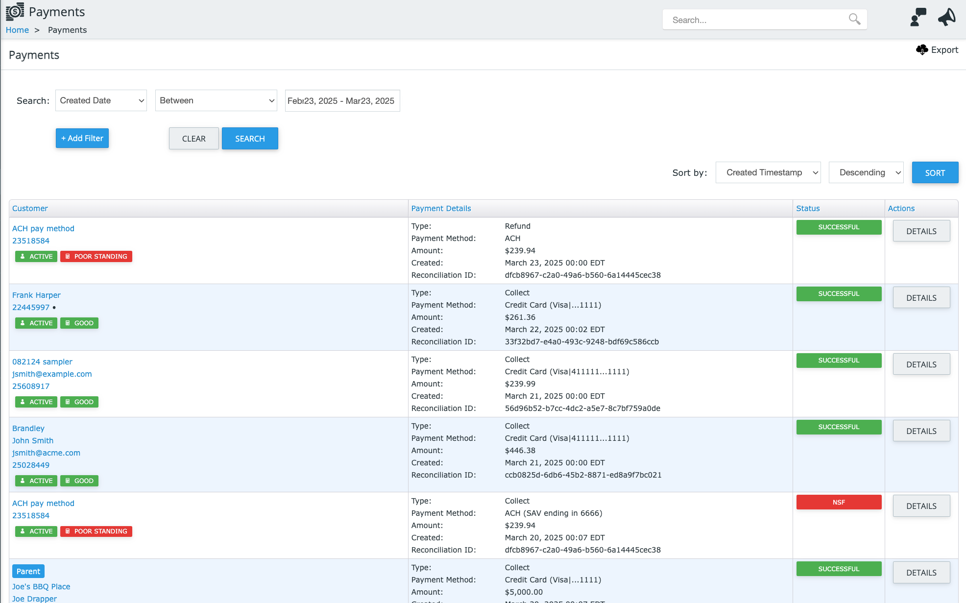This screenshot has height=603, width=966.
Task: Open the Between operator dropdown
Action: pyautogui.click(x=216, y=100)
